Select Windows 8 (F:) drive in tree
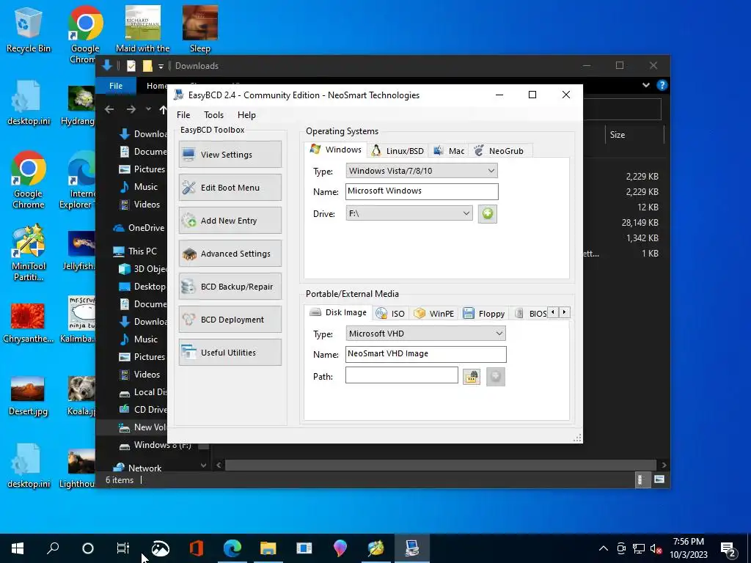Image resolution: width=751 pixels, height=563 pixels. [157, 445]
